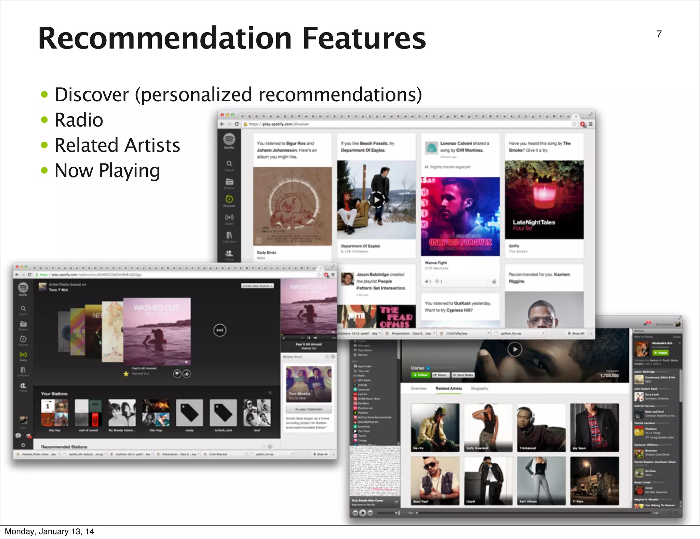Click play button in desktop client bottom bar

[363, 513]
